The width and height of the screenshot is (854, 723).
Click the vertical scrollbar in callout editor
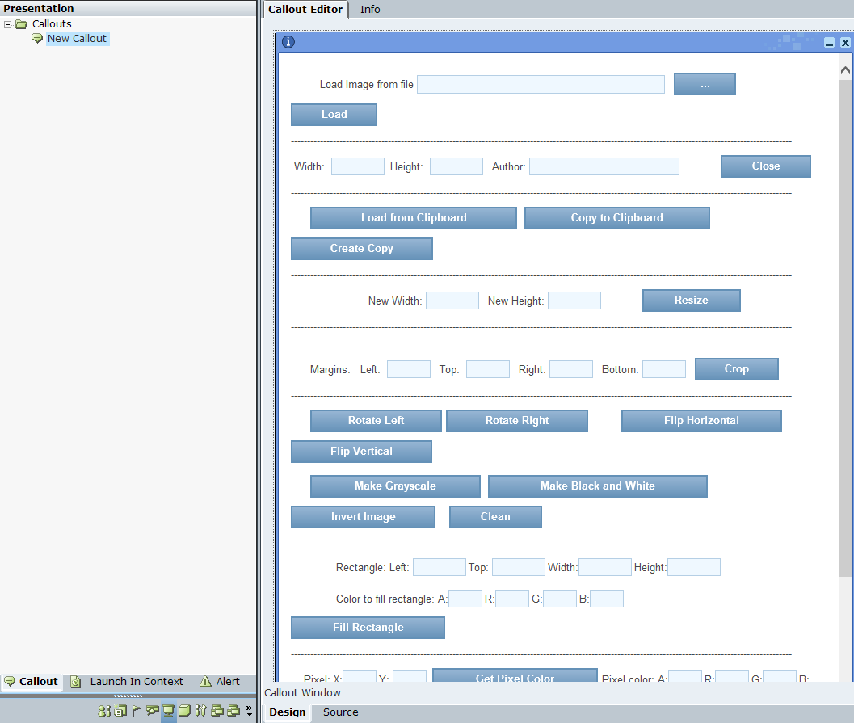845,323
